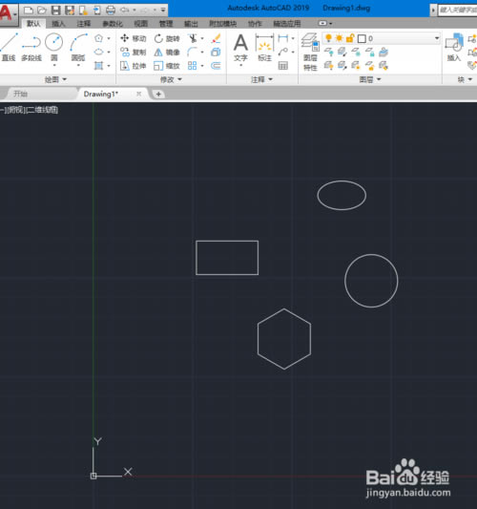Click the layer 0 color swatch

[x=362, y=38]
